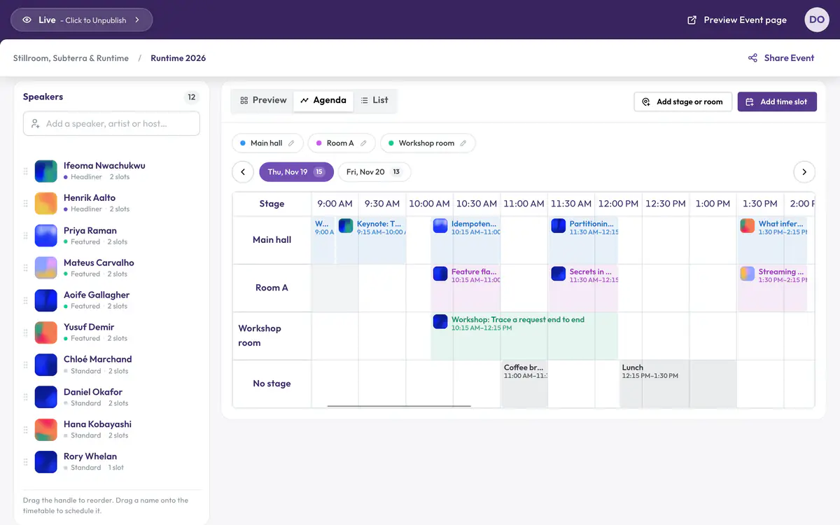Select speaker name Aoife Gallagher
This screenshot has width=840, height=525.
click(97, 295)
